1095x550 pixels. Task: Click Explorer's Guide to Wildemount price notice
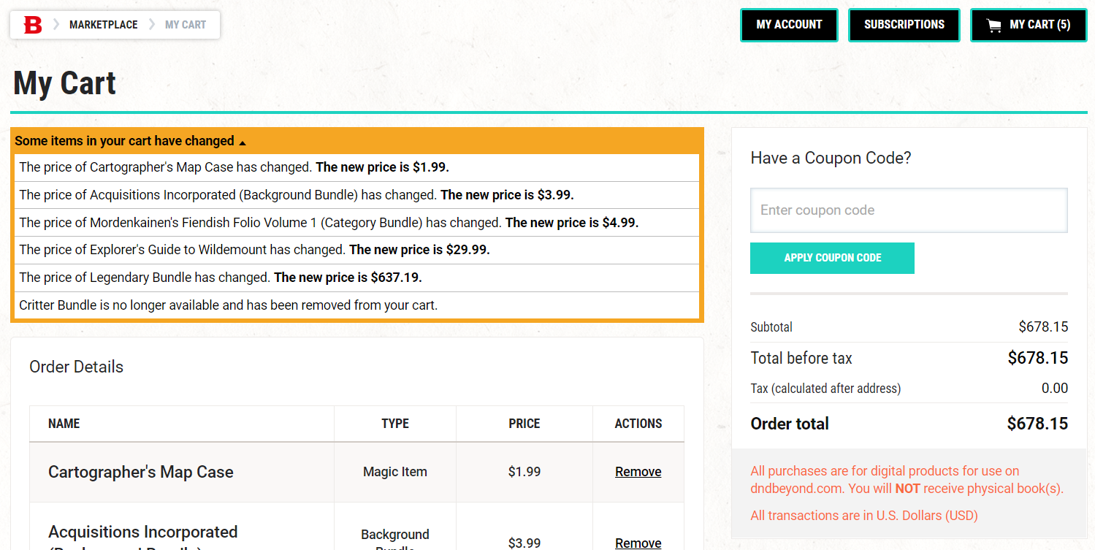click(356, 250)
